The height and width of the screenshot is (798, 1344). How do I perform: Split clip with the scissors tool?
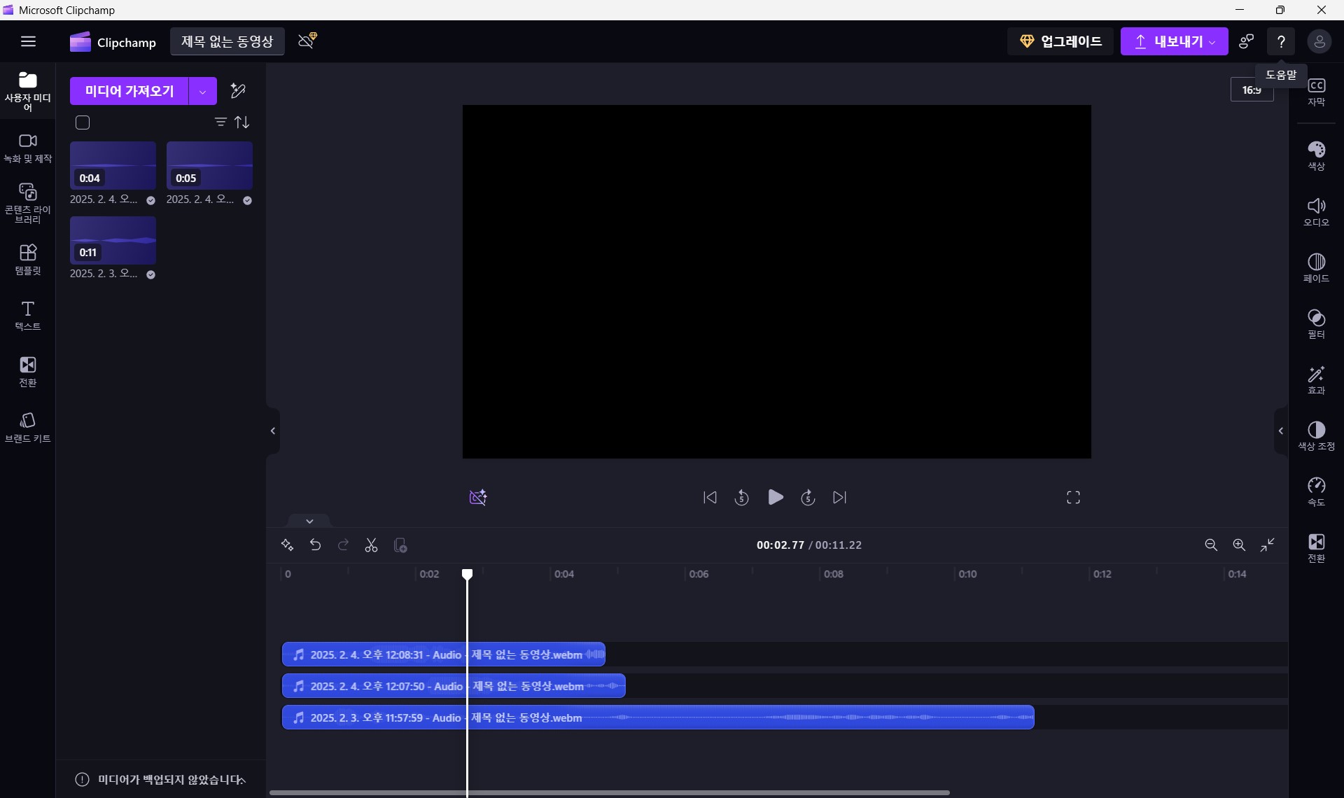(x=372, y=545)
